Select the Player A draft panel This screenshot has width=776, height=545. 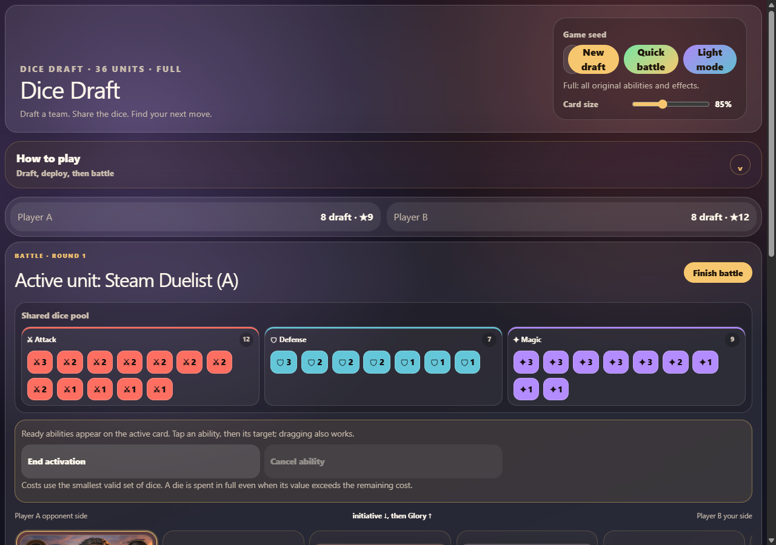point(195,217)
